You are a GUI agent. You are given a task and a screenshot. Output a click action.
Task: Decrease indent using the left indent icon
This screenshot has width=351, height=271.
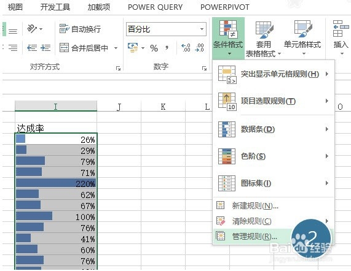tap(32, 48)
